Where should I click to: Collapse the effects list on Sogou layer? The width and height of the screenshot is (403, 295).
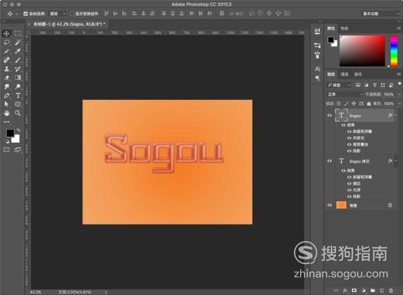(396, 115)
